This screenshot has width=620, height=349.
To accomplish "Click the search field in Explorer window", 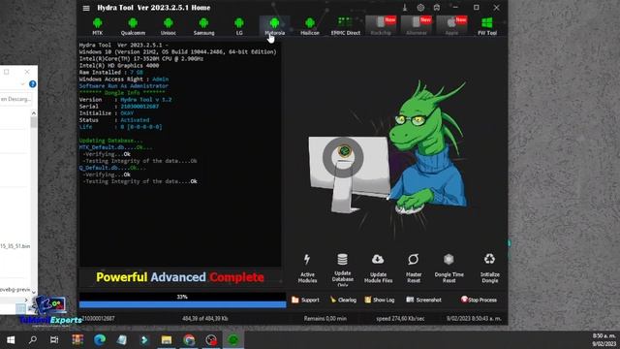I will tap(15, 99).
